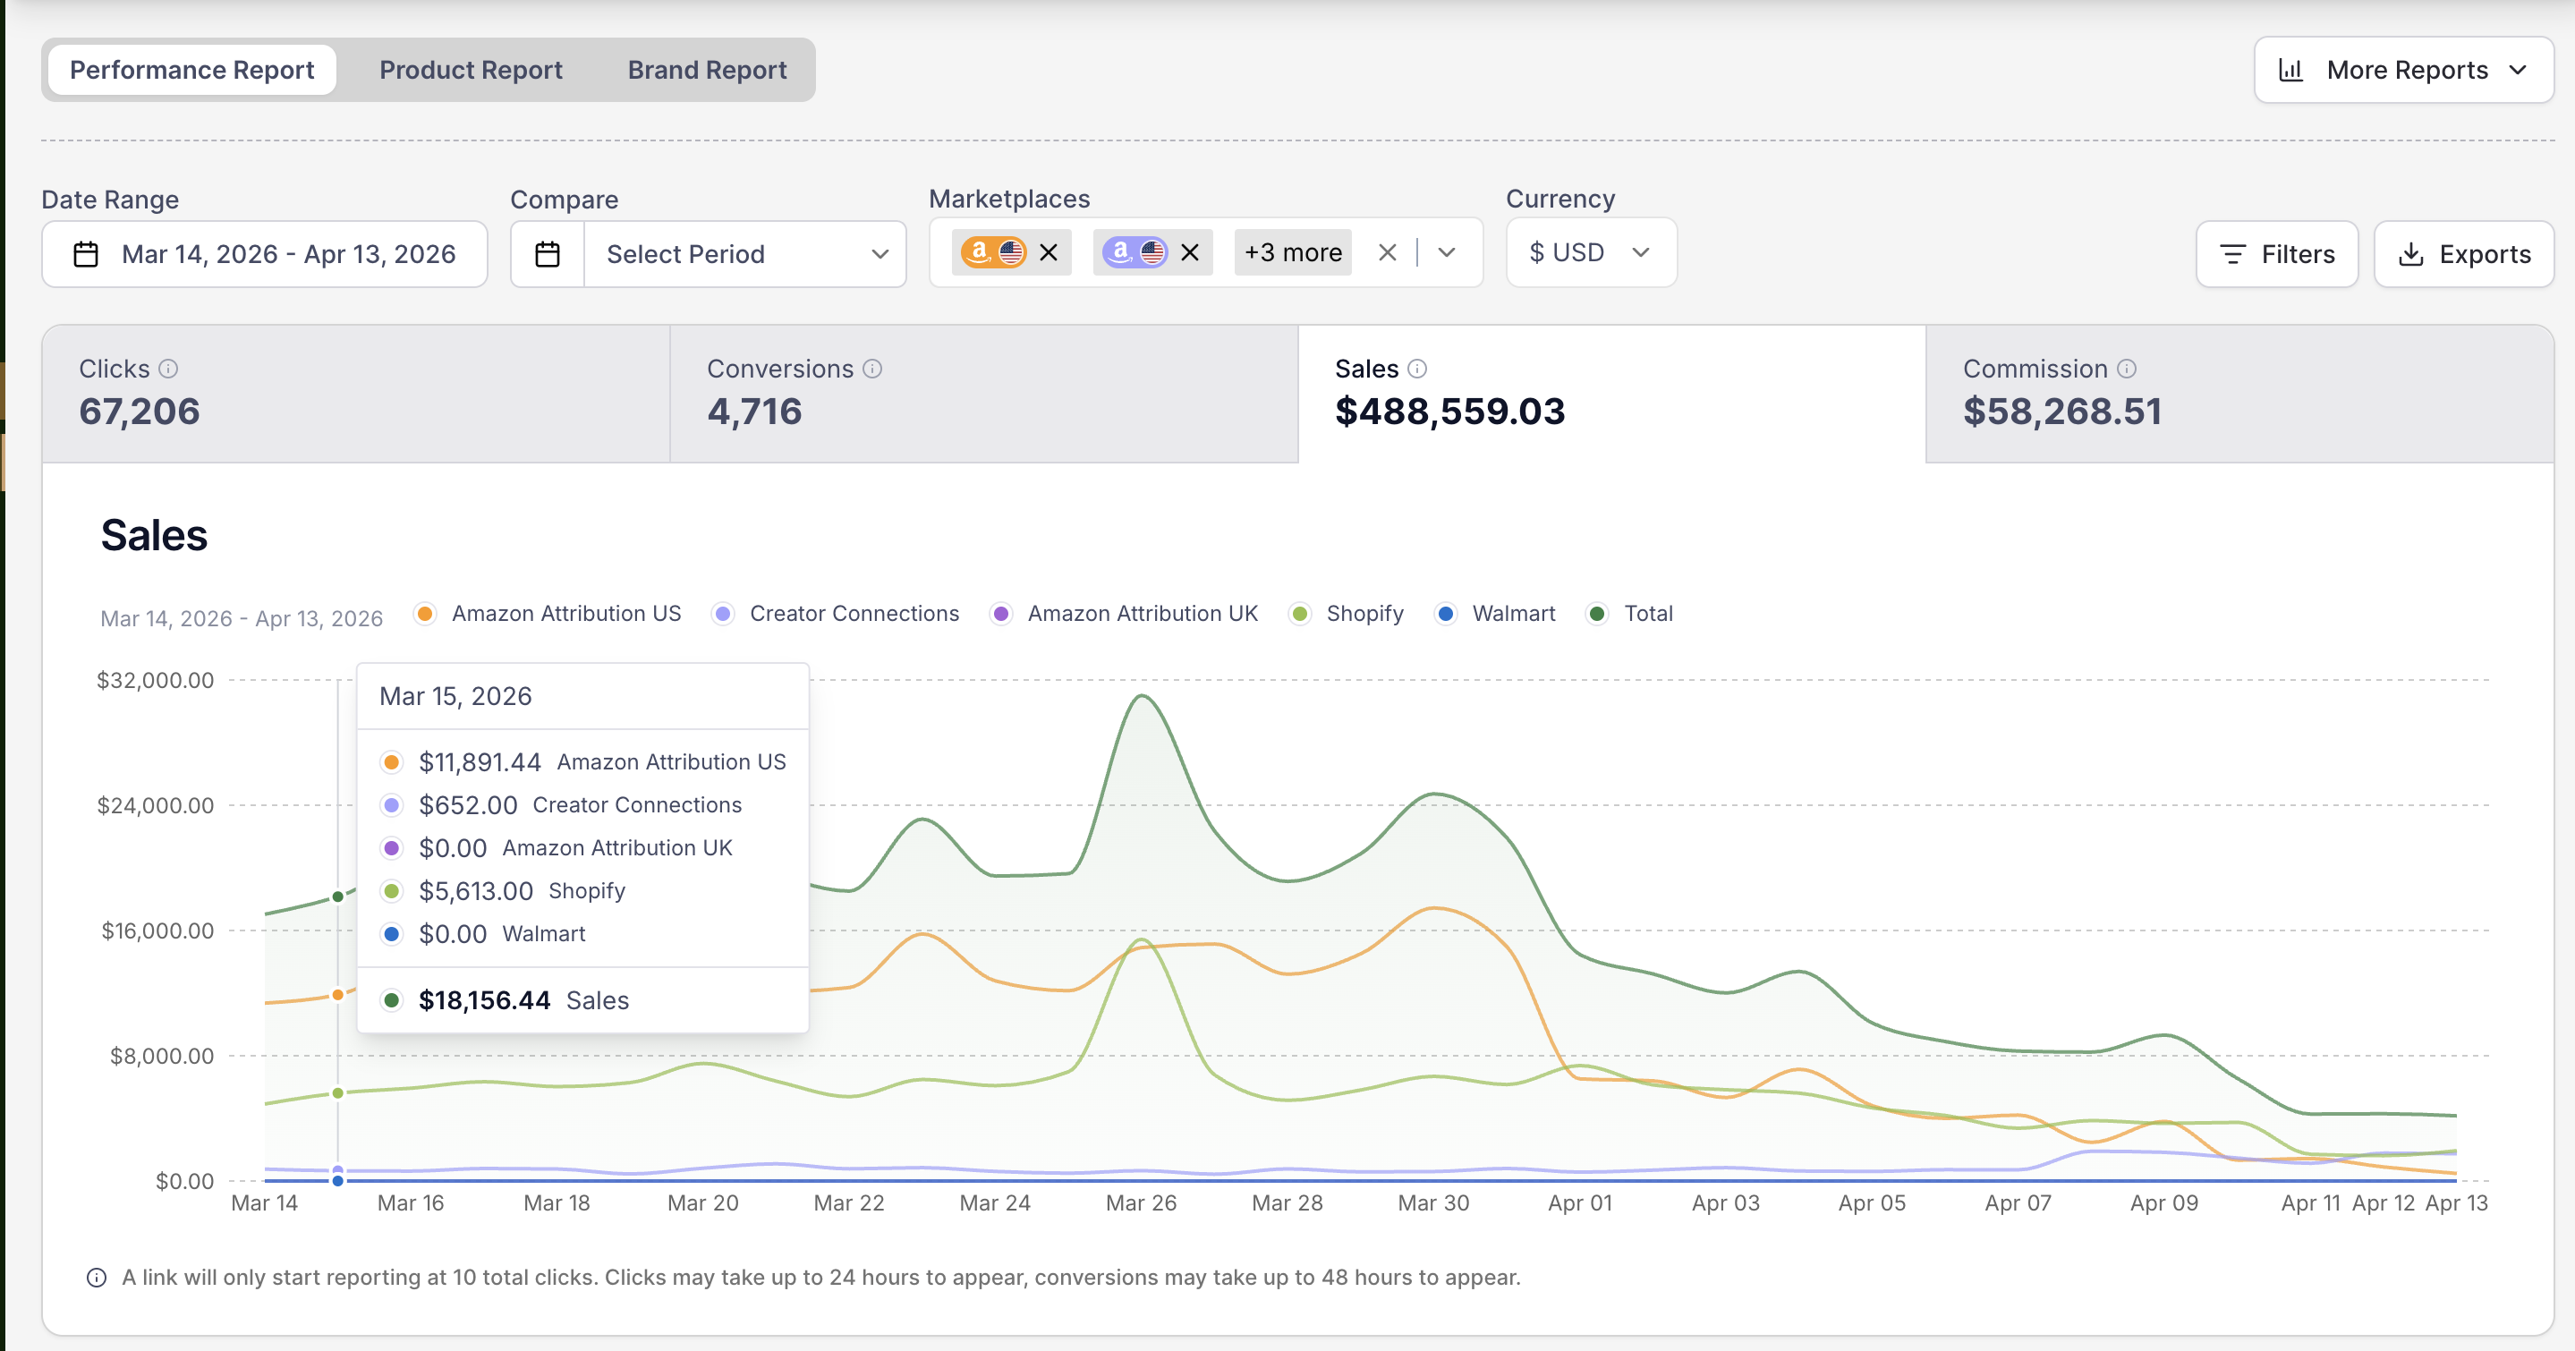Clear all selected marketplaces
Screen dimensions: 2575x1351
pos(1387,253)
